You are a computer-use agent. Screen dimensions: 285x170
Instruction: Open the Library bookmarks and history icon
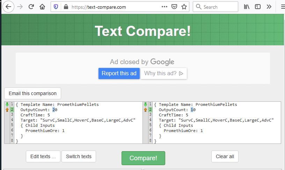coord(247,7)
